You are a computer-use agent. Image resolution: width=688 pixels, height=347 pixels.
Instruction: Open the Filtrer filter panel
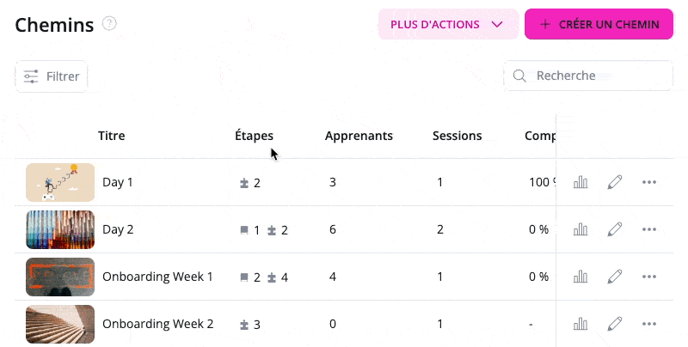click(x=52, y=76)
